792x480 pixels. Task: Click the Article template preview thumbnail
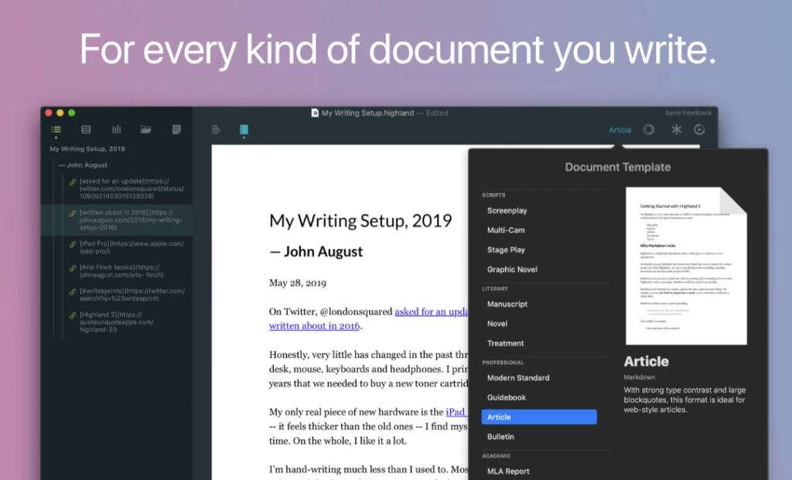pos(686,266)
